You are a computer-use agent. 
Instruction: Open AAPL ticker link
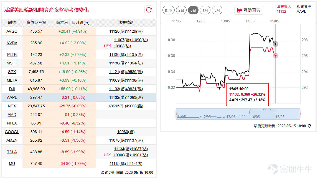point(12,97)
